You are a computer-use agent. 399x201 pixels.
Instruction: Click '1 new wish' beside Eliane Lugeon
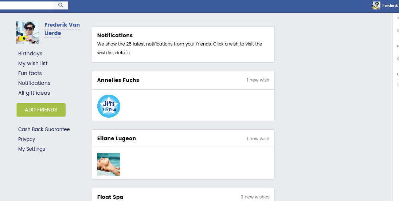258,139
